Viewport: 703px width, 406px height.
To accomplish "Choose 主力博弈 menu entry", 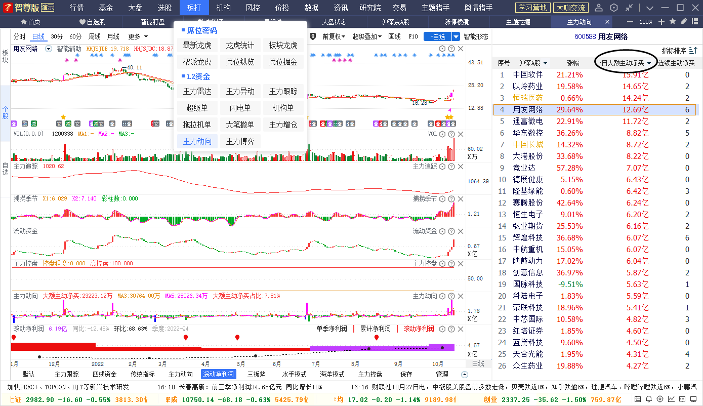I will tap(240, 141).
